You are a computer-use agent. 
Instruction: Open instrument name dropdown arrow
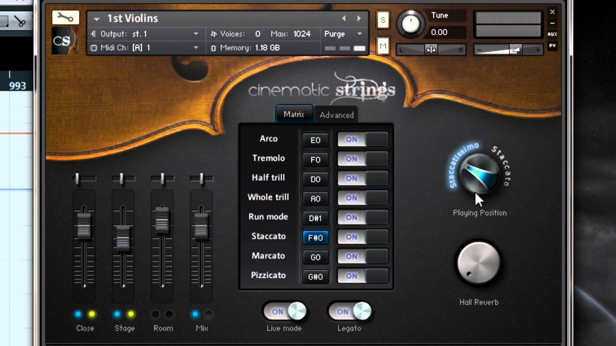(97, 19)
